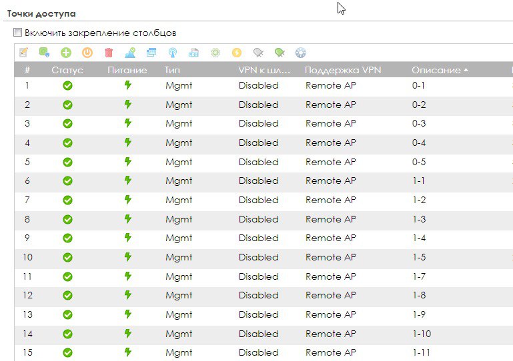Click the power bolt icon in row 12

coord(128,295)
